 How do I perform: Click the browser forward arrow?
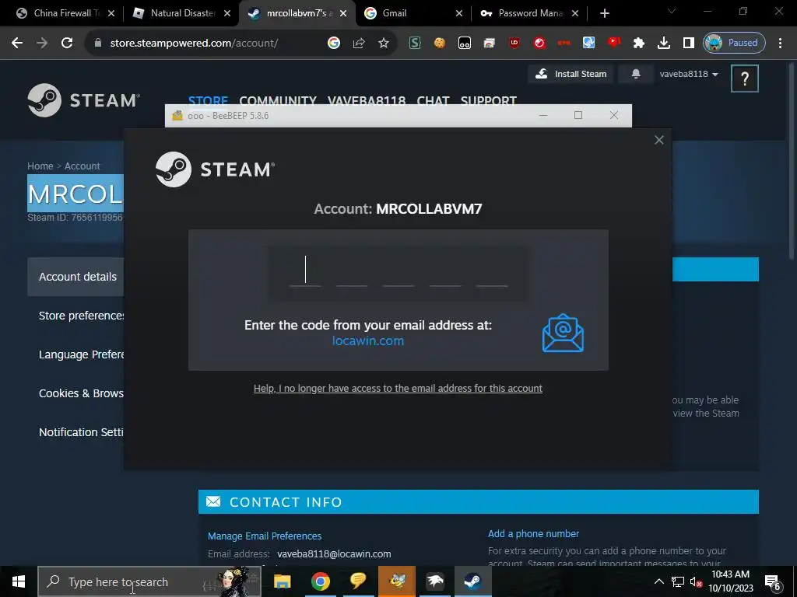click(x=42, y=44)
